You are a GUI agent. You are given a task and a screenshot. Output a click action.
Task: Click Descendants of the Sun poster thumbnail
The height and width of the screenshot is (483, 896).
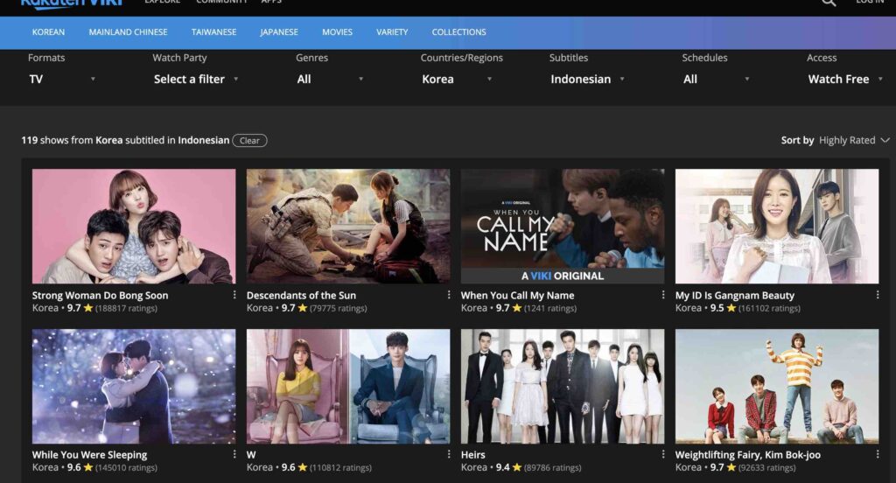coord(348,226)
